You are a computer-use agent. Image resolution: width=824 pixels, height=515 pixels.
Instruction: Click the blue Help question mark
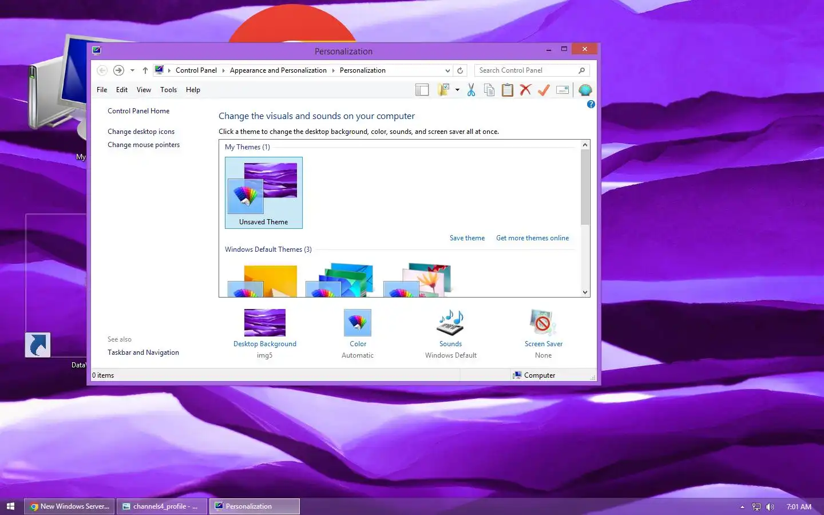coord(591,104)
